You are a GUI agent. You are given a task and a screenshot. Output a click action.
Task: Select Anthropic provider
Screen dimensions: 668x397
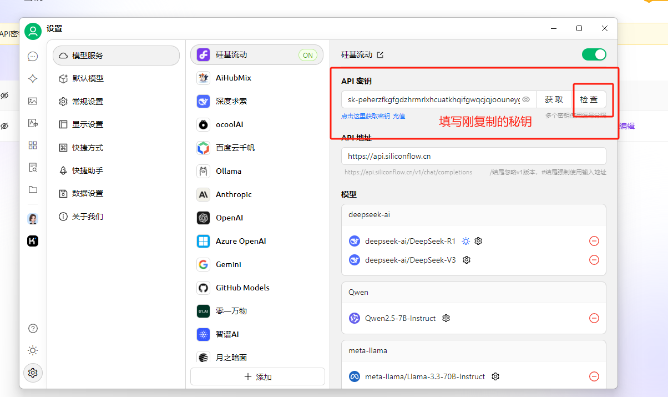click(257, 194)
